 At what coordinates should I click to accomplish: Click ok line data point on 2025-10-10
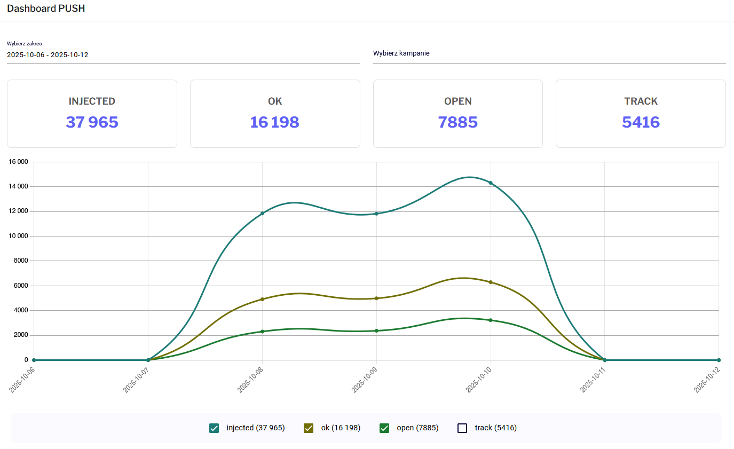491,282
